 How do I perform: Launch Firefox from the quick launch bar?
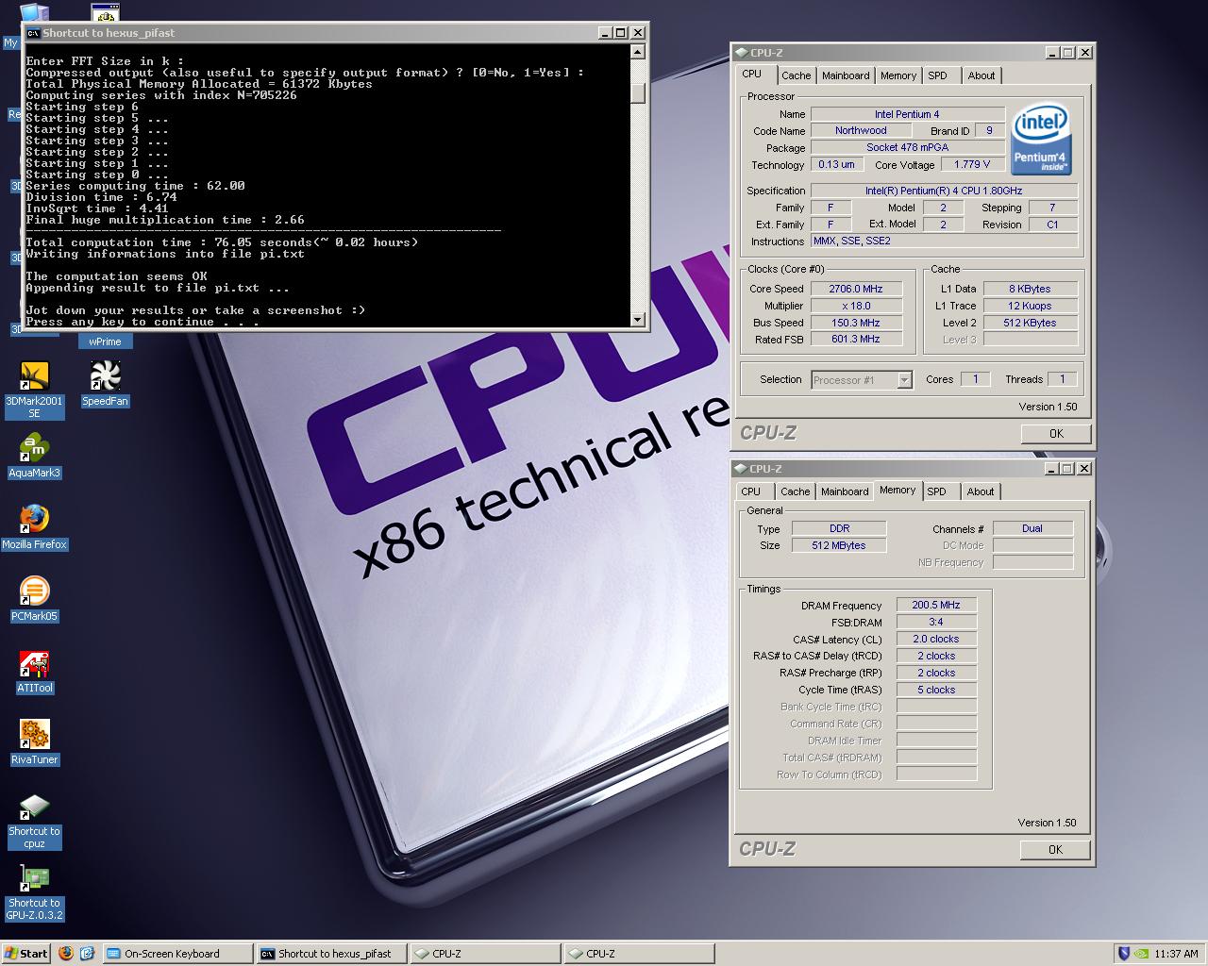pyautogui.click(x=66, y=953)
